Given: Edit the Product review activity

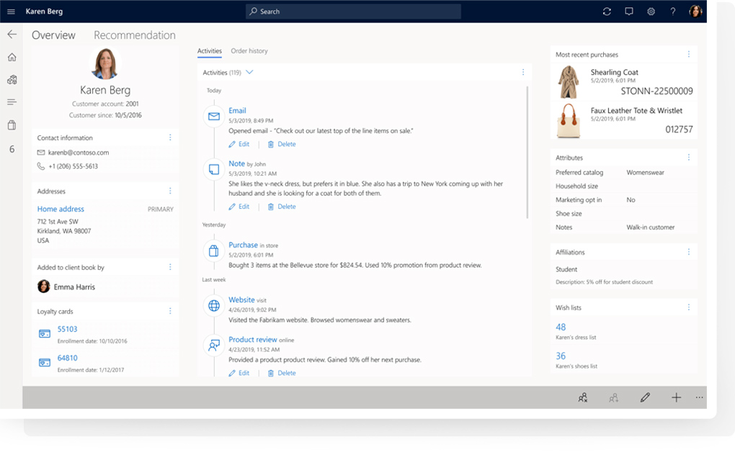Looking at the screenshot, I should [239, 373].
